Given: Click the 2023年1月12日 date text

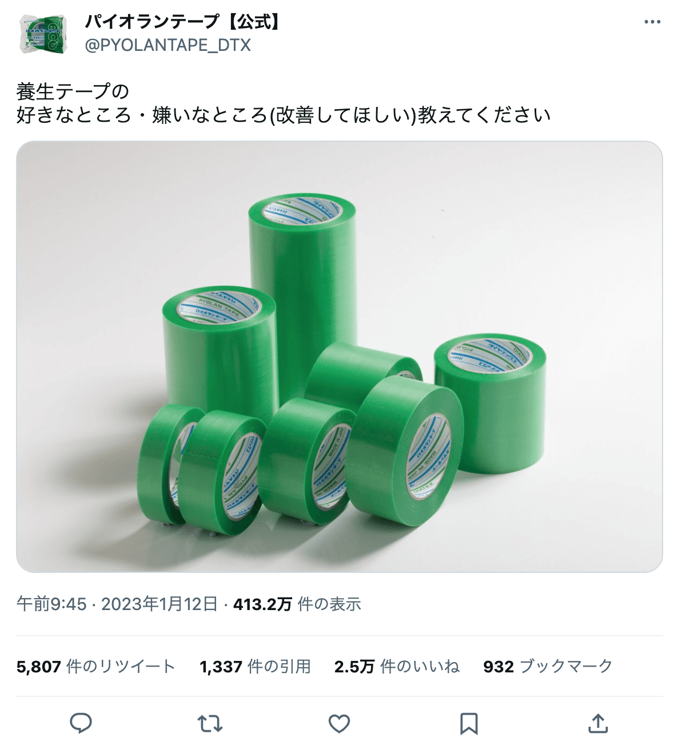Looking at the screenshot, I should pyautogui.click(x=159, y=604).
